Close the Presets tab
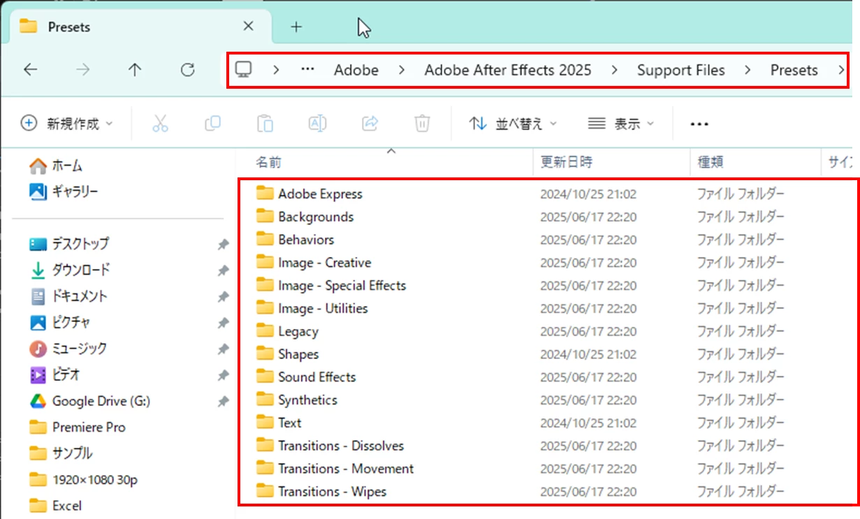860x519 pixels. click(x=248, y=27)
